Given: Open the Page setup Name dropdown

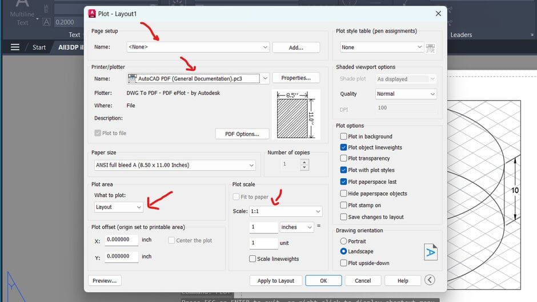Looking at the screenshot, I should tap(198, 47).
